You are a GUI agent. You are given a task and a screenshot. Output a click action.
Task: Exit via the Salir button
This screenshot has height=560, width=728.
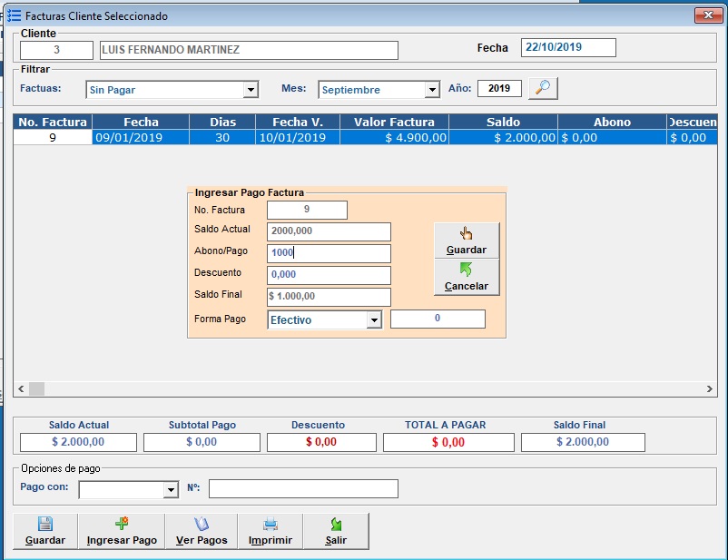pyautogui.click(x=336, y=531)
